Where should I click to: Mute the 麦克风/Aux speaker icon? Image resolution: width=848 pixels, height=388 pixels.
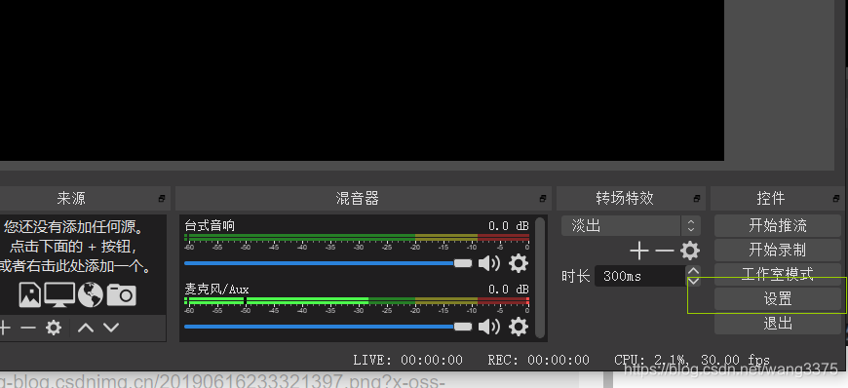[489, 327]
